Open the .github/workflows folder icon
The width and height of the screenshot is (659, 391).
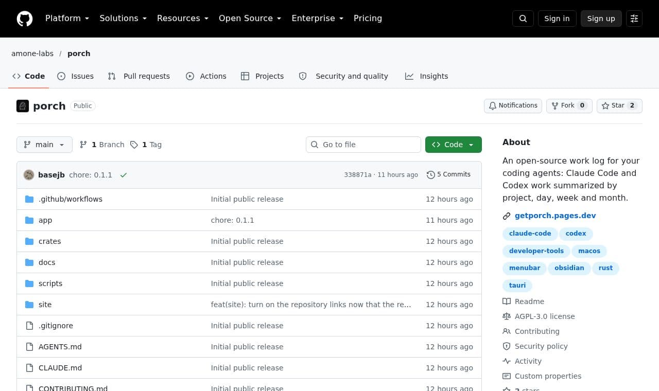pos(29,199)
